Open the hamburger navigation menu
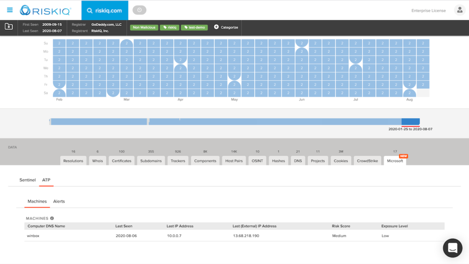 (x=10, y=10)
